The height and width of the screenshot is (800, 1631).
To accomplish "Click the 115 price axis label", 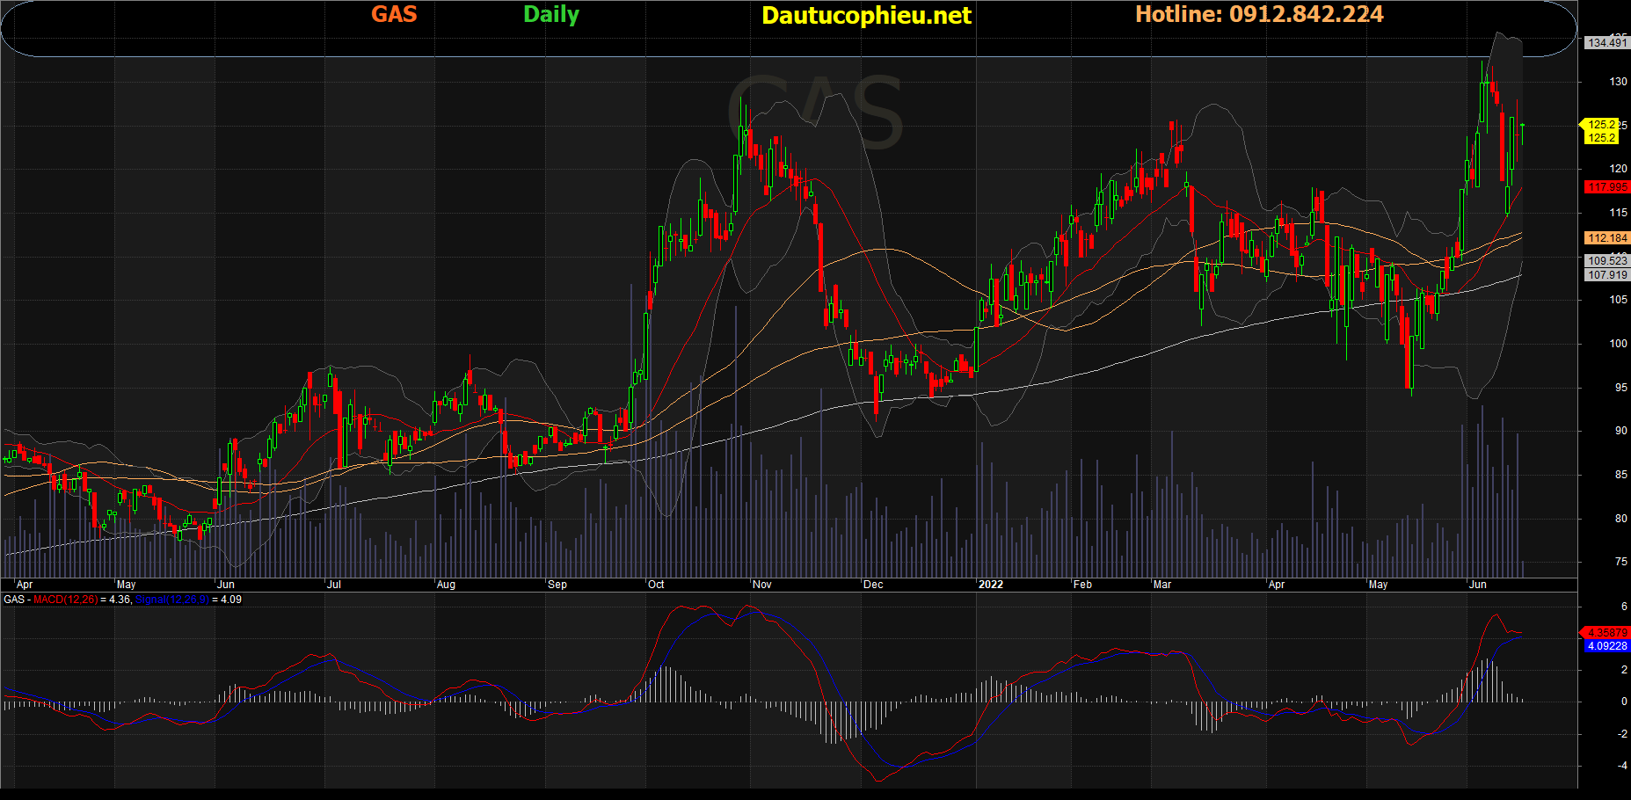I will (x=1618, y=213).
